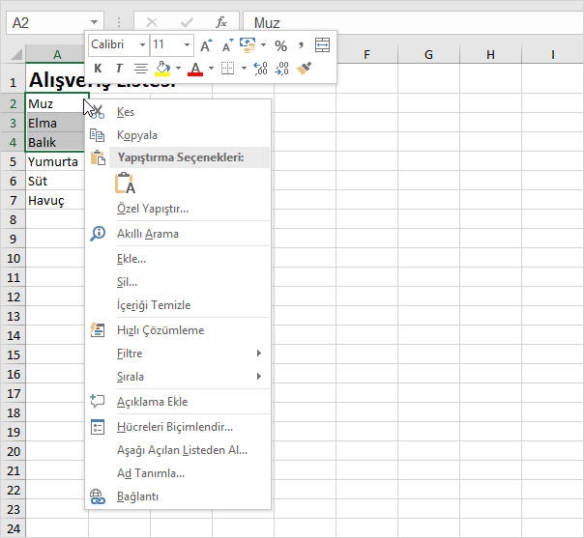Choose Ekle... from the context menu
The image size is (584, 538).
131,259
